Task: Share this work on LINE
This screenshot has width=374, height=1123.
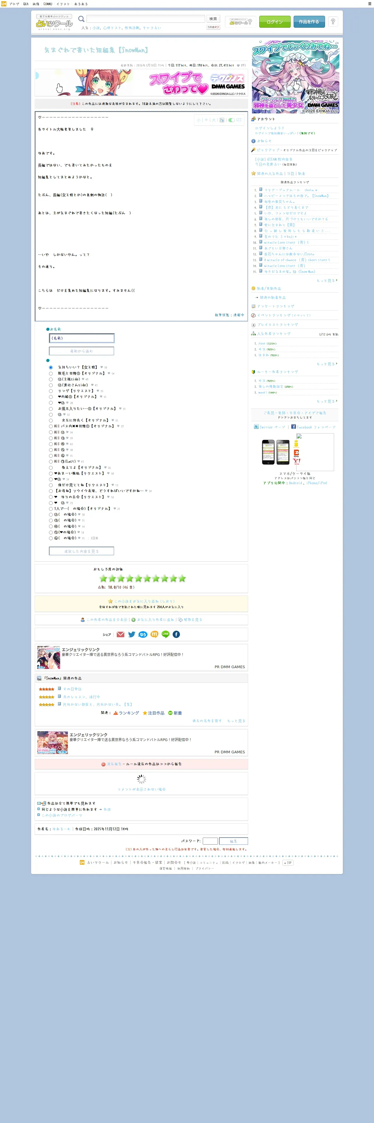Action: [165, 634]
